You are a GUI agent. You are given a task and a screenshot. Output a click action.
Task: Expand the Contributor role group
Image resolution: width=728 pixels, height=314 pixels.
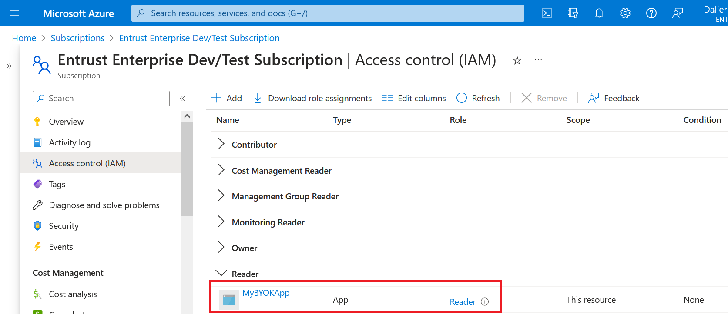[x=221, y=144]
